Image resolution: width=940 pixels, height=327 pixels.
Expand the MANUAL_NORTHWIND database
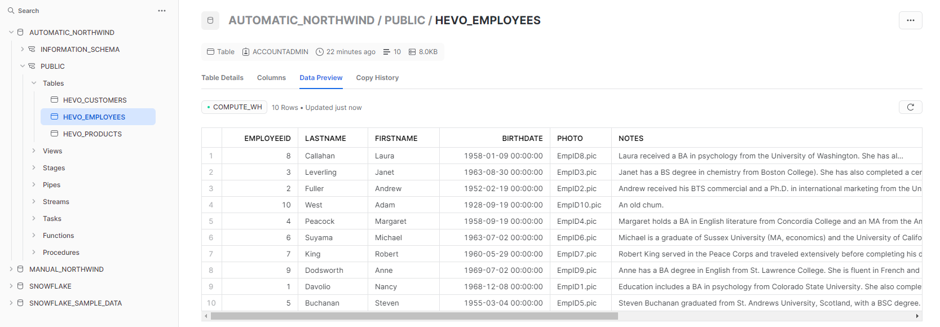coord(11,269)
